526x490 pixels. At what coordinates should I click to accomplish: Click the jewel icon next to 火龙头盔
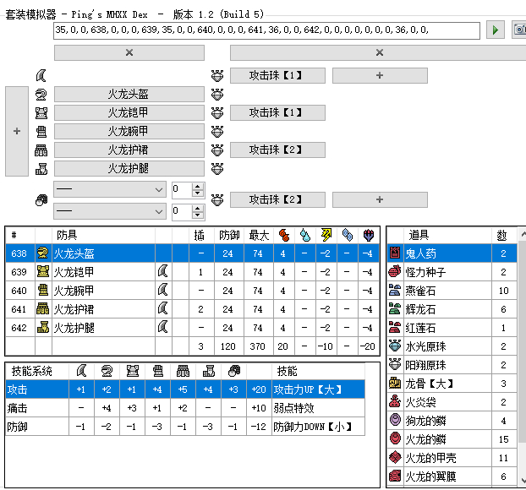(x=217, y=95)
